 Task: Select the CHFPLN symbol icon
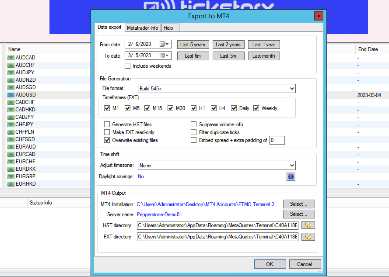pyautogui.click(x=11, y=132)
